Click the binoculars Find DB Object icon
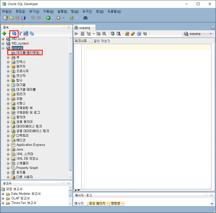Image resolution: width=216 pixels, height=213 pixels. click(85, 18)
